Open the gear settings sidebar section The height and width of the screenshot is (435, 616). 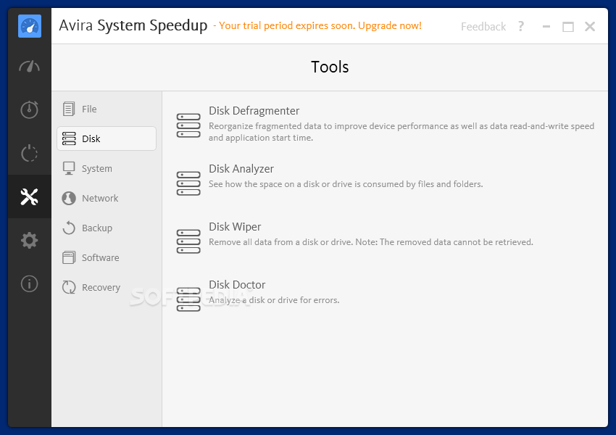click(x=30, y=240)
